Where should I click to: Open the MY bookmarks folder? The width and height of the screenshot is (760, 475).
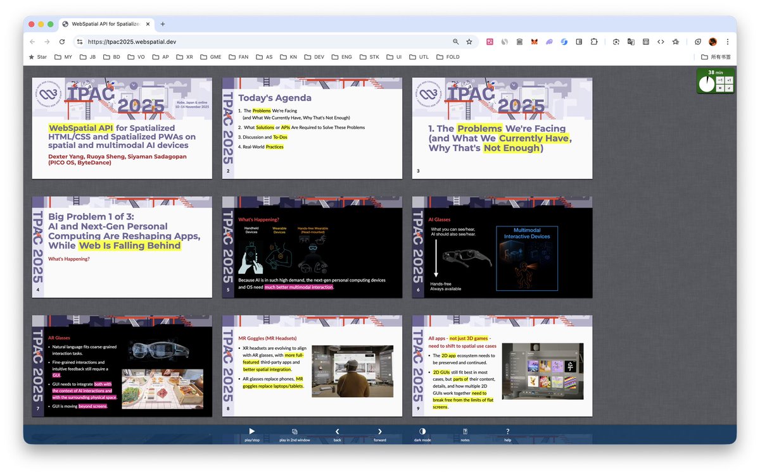point(63,57)
